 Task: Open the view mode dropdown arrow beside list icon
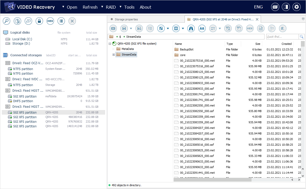click(x=183, y=29)
